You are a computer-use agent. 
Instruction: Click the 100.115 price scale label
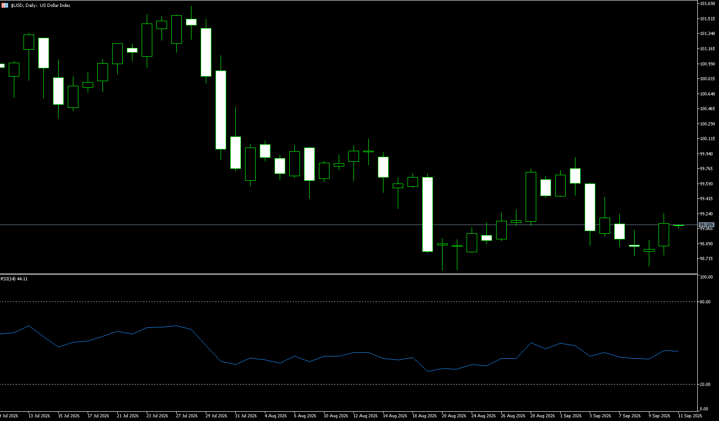pyautogui.click(x=707, y=139)
